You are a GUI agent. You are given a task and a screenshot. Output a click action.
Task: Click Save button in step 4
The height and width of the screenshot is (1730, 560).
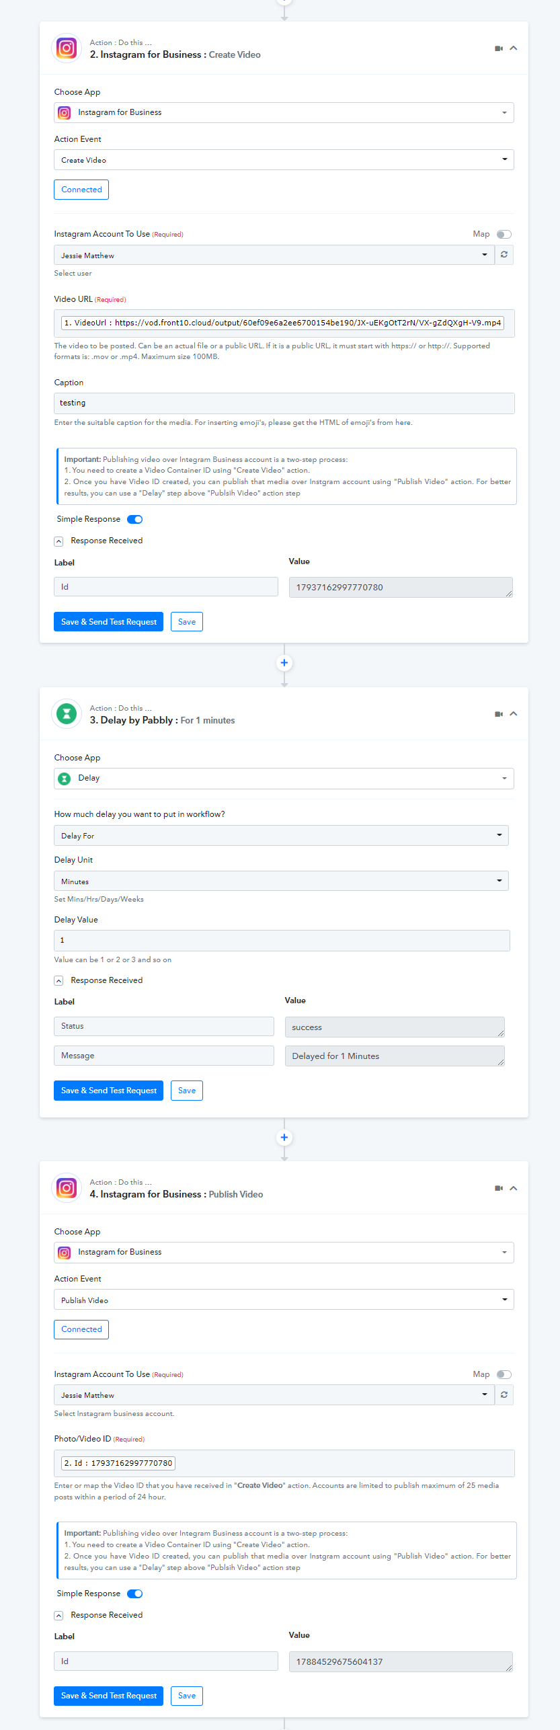[187, 1696]
